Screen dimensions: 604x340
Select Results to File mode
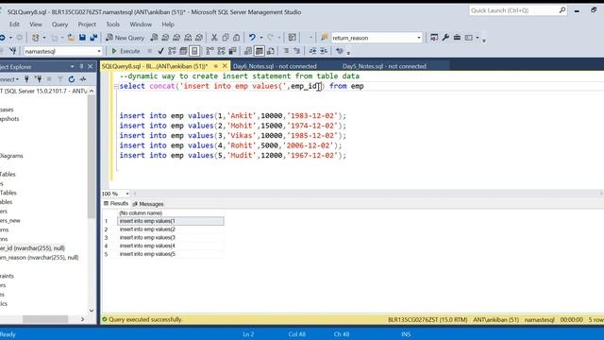point(271,51)
